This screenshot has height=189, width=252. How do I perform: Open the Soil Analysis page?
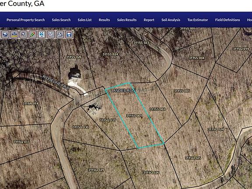coord(171,20)
